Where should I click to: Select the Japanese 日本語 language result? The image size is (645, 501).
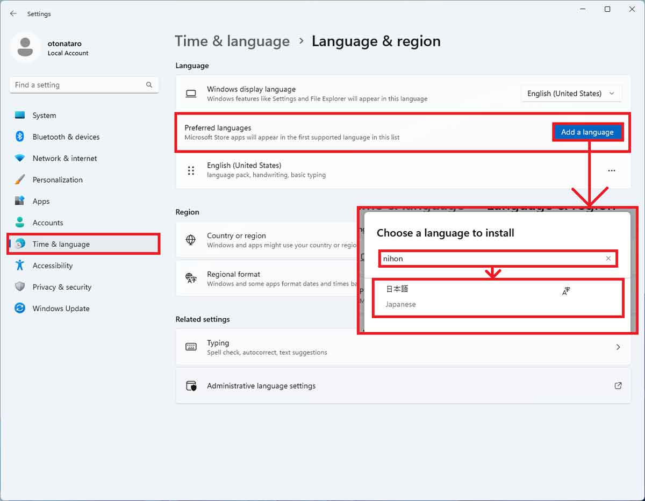498,297
